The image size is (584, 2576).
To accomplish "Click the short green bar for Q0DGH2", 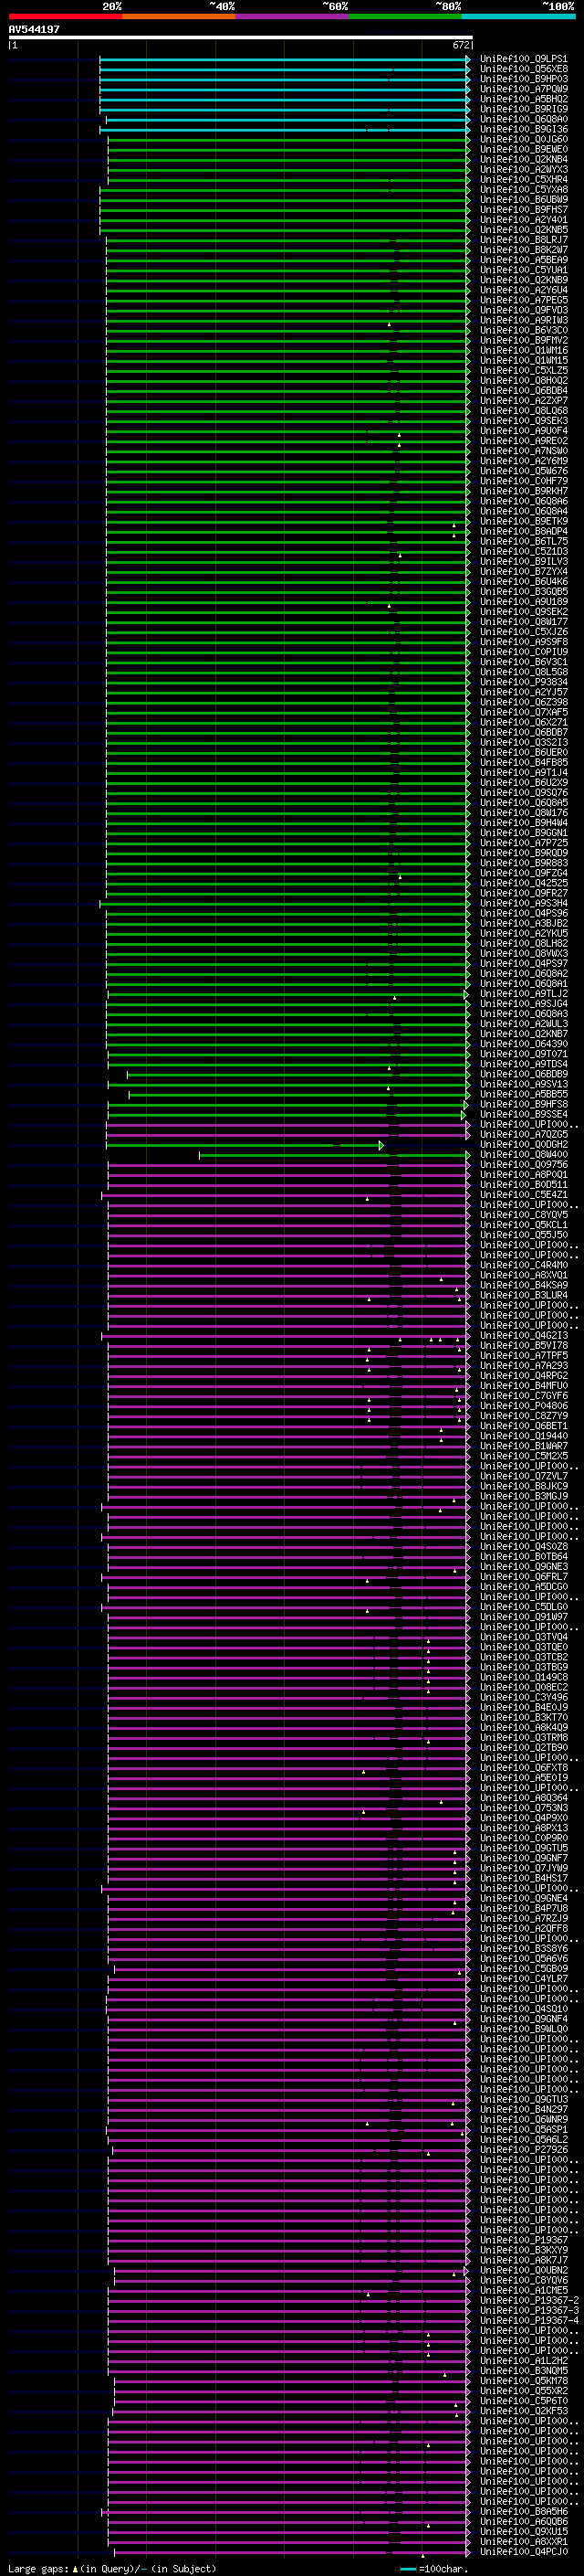I will pyautogui.click(x=245, y=1145).
